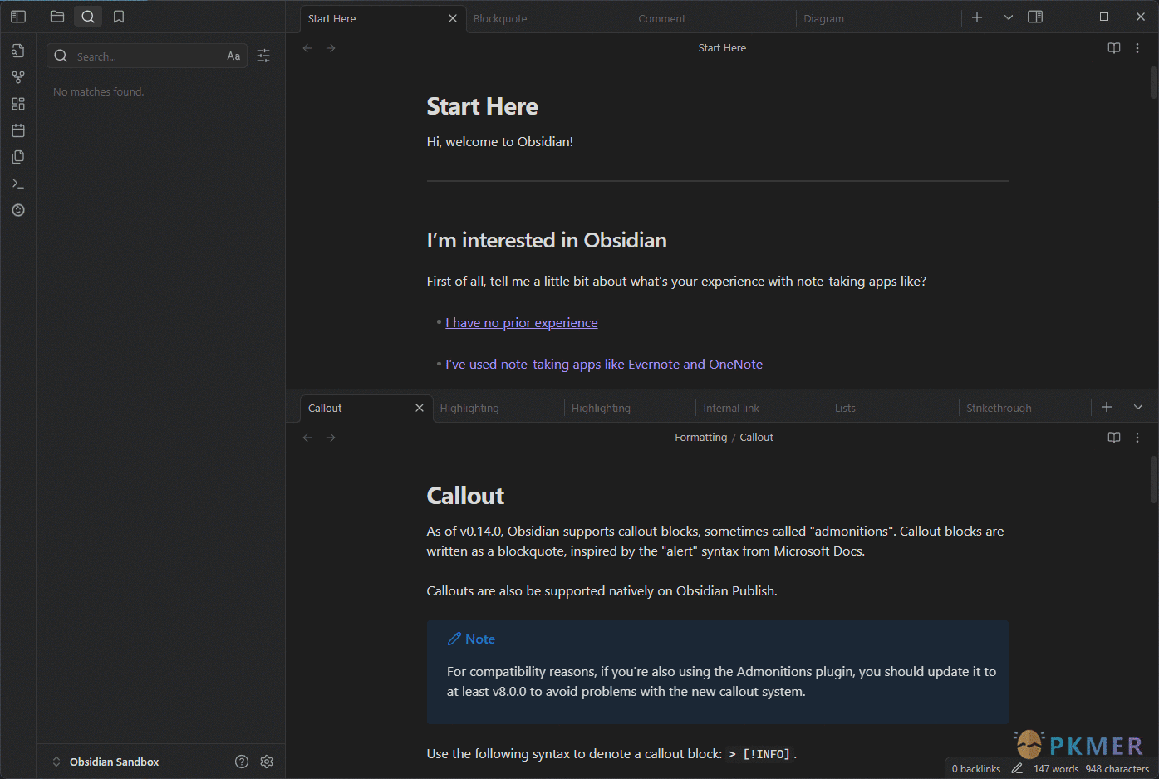Screen dimensions: 1159x779
Task: Toggle match case Aa in search
Action: click(233, 56)
